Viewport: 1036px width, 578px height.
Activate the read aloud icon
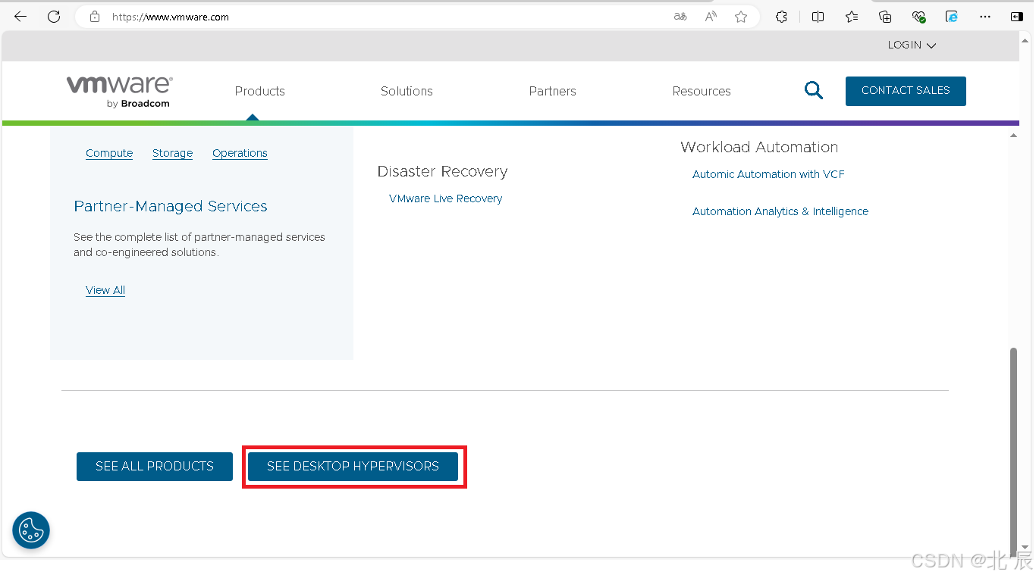(711, 17)
